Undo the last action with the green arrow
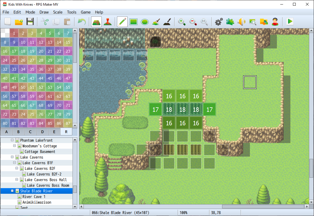 click(82, 22)
